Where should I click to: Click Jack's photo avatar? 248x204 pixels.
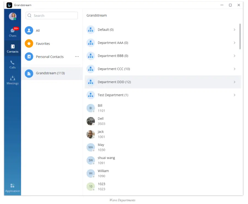click(91, 134)
